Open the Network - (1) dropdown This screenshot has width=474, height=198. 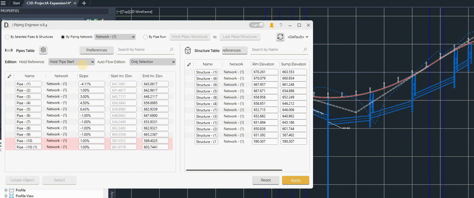click(115, 37)
